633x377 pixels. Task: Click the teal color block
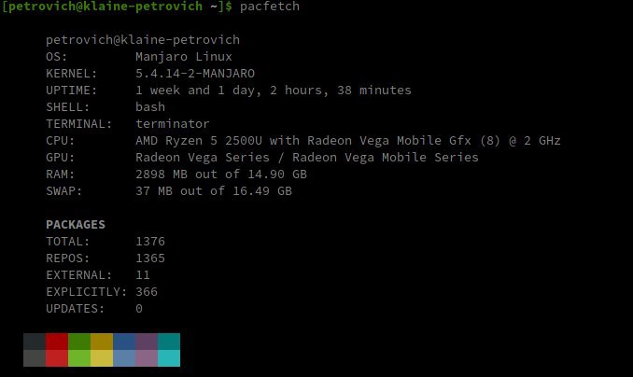coord(169,342)
